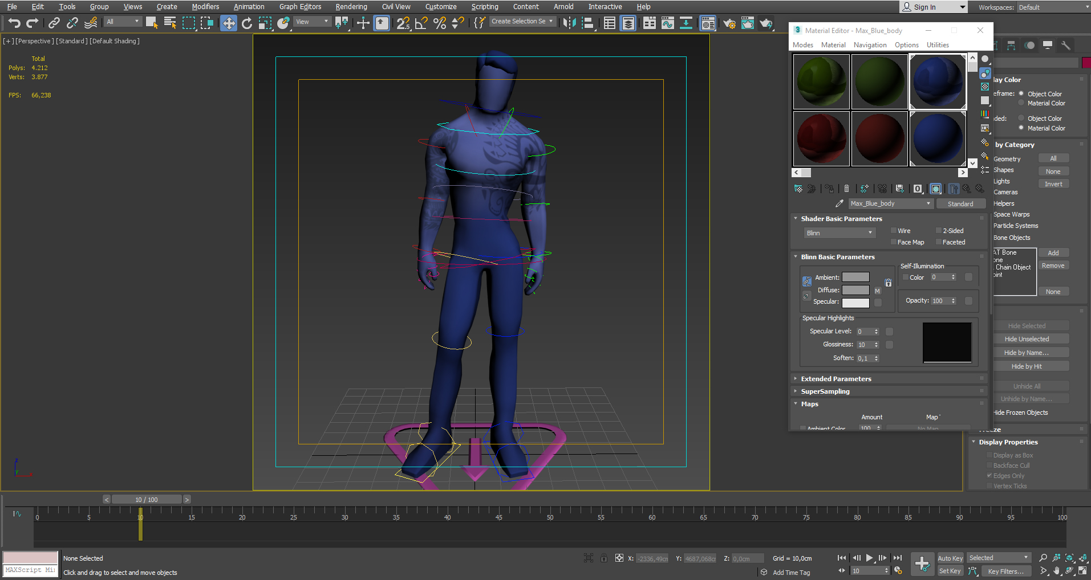Viewport: 1091px width, 580px height.
Task: Select the red sphere material sample slot
Action: pyautogui.click(x=821, y=138)
